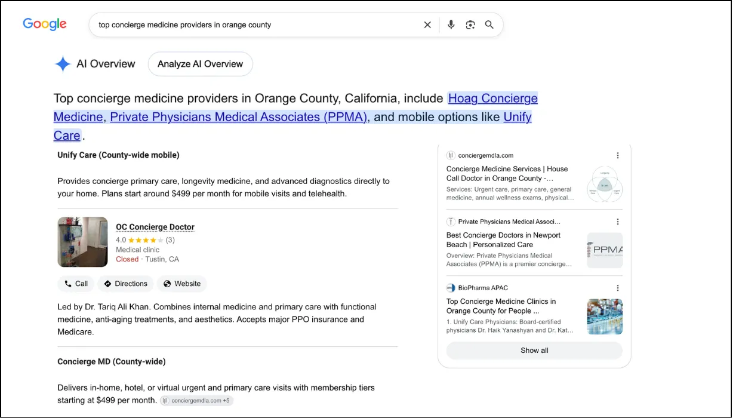This screenshot has height=418, width=736.
Task: Click the AI Overview sparkle icon
Action: coord(63,64)
